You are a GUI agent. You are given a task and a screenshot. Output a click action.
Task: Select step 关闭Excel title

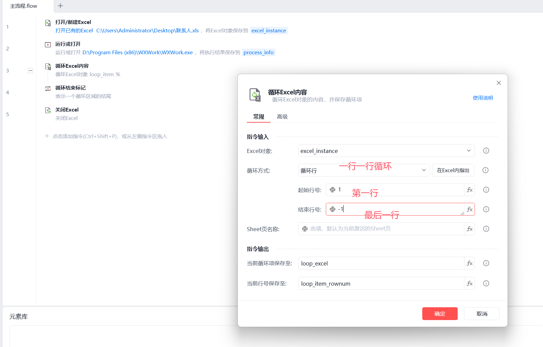[x=67, y=109]
